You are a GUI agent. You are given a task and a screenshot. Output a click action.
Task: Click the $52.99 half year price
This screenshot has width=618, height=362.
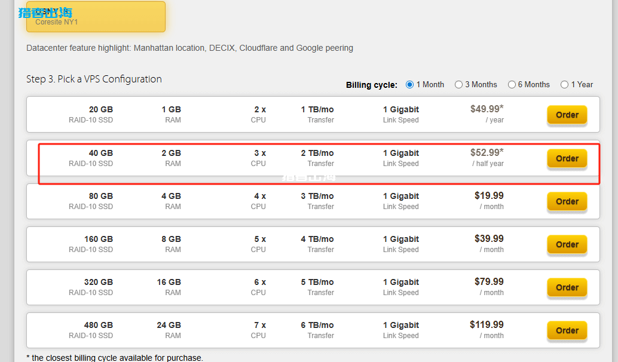coord(487,157)
